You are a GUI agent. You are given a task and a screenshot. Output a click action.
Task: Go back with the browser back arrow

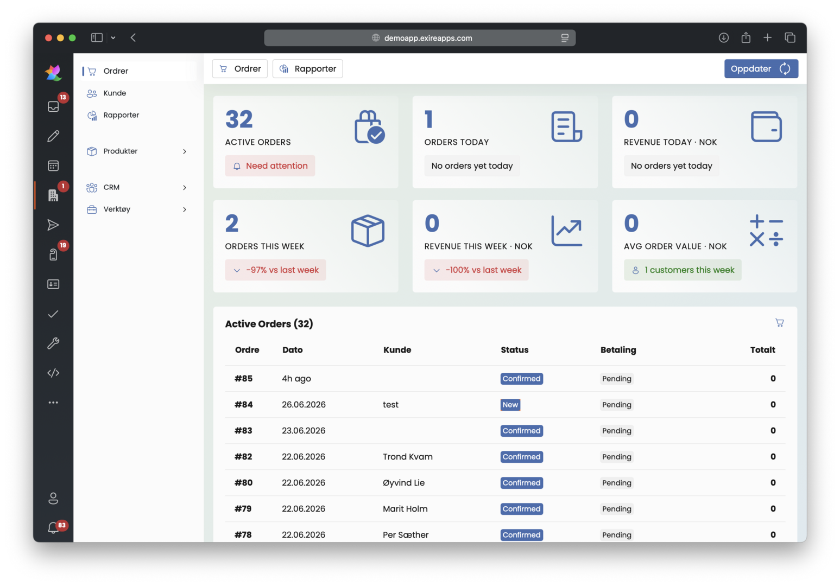[x=133, y=37]
